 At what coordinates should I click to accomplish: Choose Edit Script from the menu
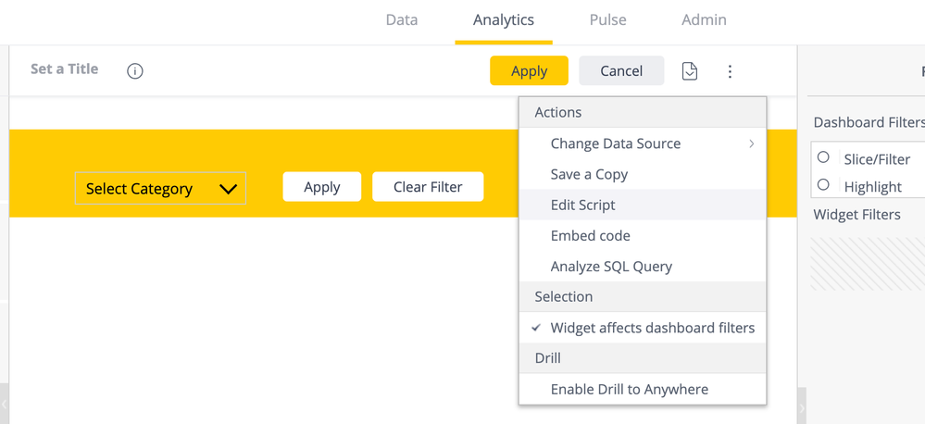click(x=582, y=205)
